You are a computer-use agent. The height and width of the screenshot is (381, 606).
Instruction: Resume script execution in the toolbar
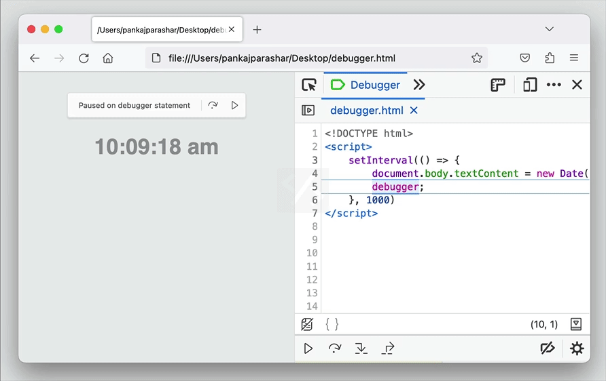tap(308, 348)
